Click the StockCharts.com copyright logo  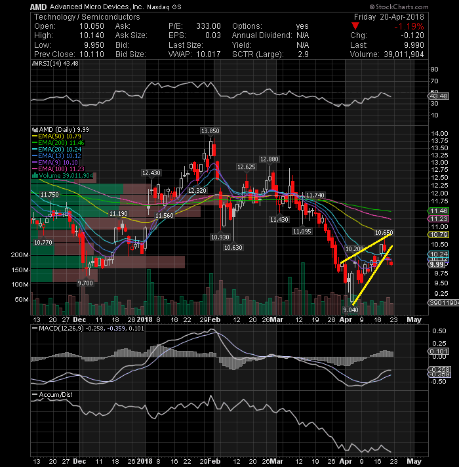[x=399, y=7]
